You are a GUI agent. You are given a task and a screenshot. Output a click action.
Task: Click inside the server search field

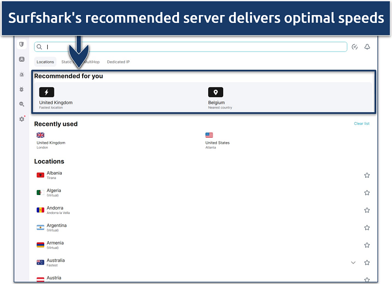pyautogui.click(x=146, y=47)
